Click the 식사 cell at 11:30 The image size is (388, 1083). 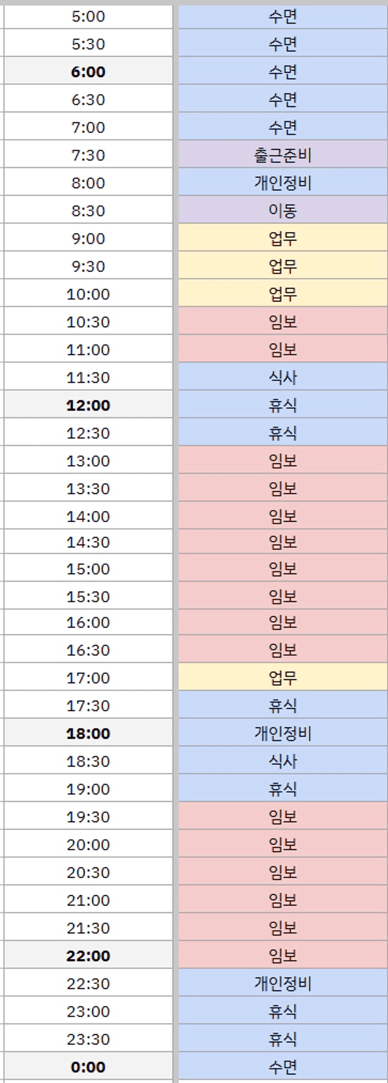click(x=282, y=377)
